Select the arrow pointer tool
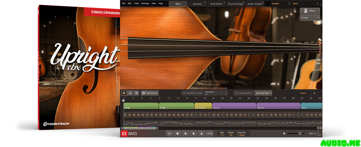The image size is (361, 147). [124, 93]
